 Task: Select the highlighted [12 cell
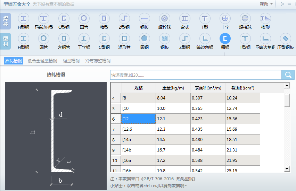pos(138,119)
